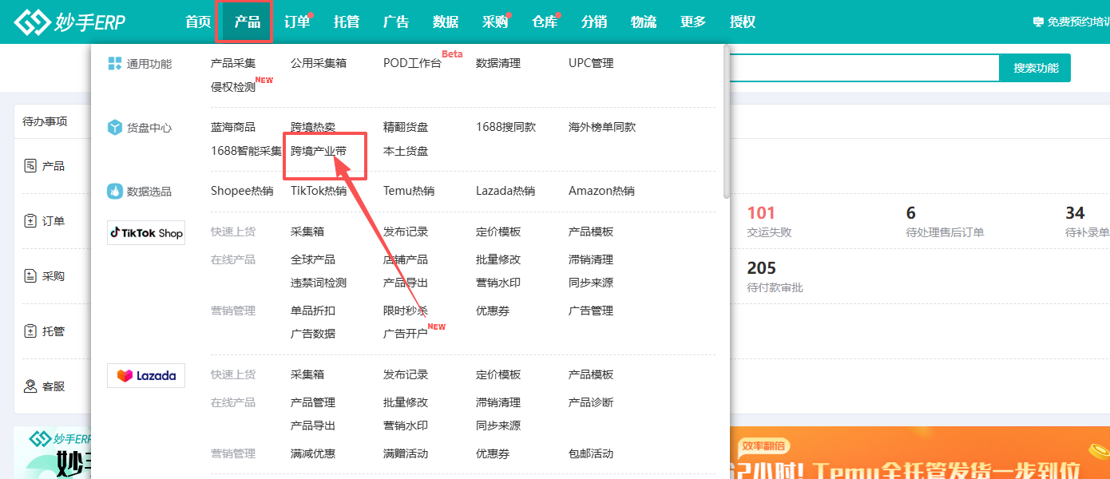Viewport: 1110px width, 479px height.
Task: Click the 搜索功能 button
Action: (1035, 68)
